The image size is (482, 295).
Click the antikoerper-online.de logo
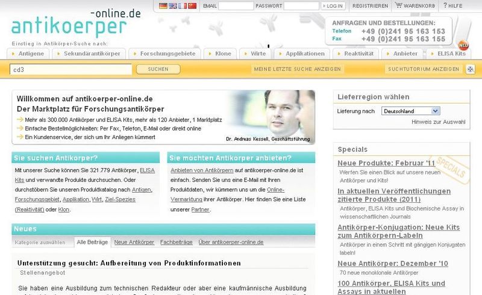76,22
